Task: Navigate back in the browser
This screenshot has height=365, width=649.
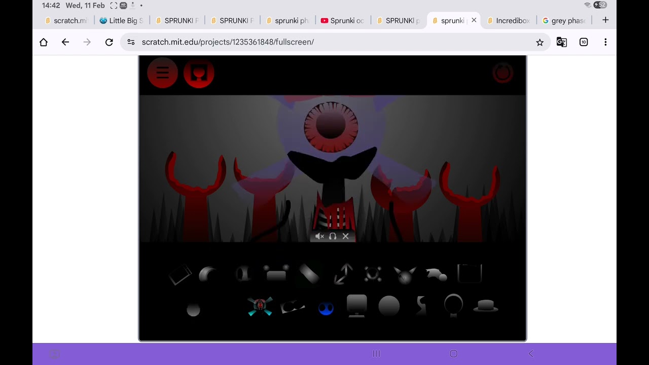Action: (65, 42)
